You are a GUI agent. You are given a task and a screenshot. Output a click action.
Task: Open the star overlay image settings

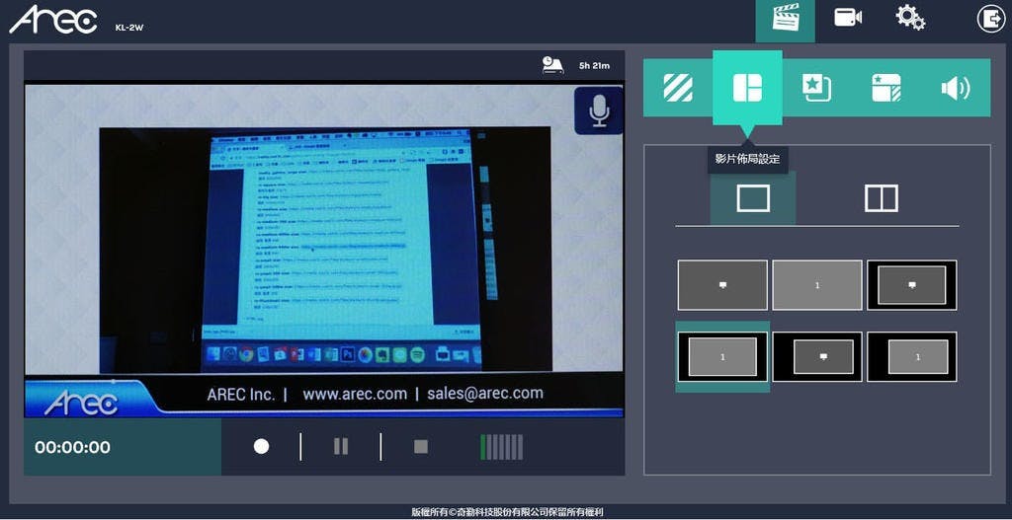tap(816, 88)
